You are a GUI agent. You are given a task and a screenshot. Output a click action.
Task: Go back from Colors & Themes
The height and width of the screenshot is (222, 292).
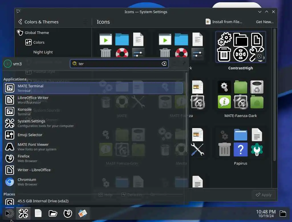tap(20, 22)
